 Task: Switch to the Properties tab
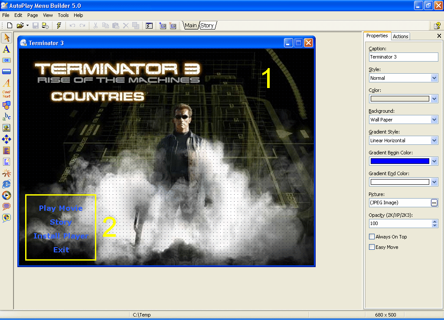377,36
